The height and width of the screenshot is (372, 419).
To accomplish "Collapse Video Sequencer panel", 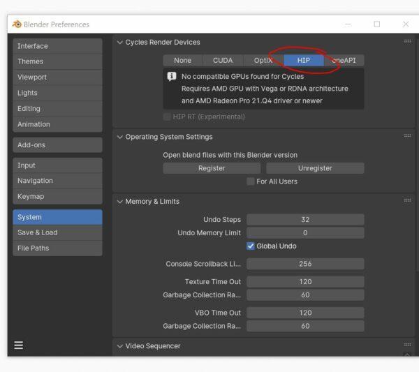I will [120, 346].
